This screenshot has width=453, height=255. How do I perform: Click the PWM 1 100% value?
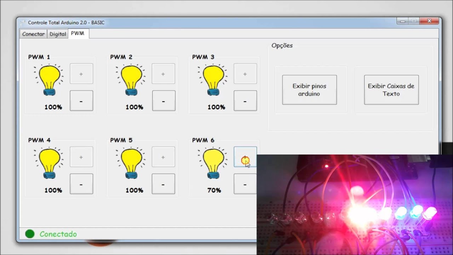coord(53,107)
